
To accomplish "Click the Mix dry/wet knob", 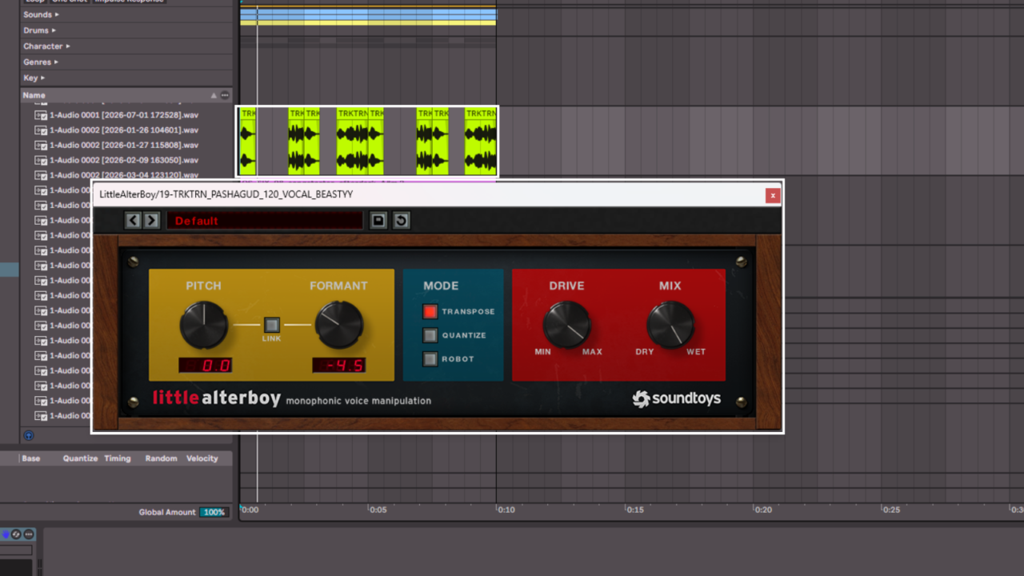I will (x=670, y=325).
